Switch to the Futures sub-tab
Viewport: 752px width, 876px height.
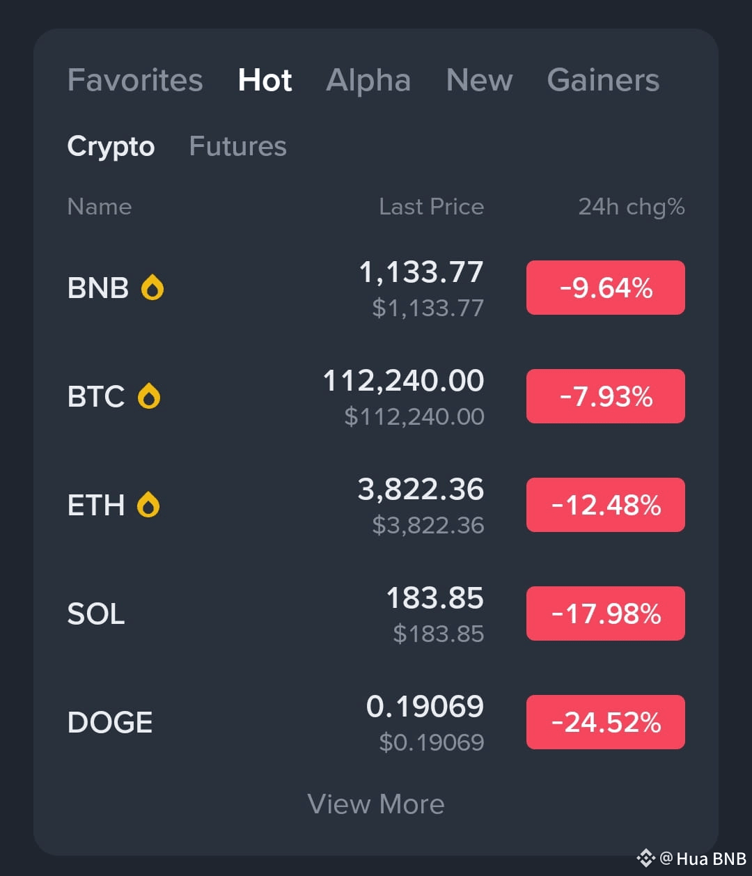click(x=237, y=146)
